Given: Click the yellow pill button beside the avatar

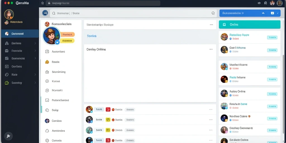Looking at the screenshot, I should 67,41.
